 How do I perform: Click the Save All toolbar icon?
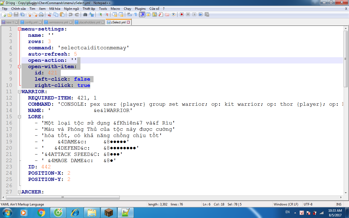coord(22,14)
